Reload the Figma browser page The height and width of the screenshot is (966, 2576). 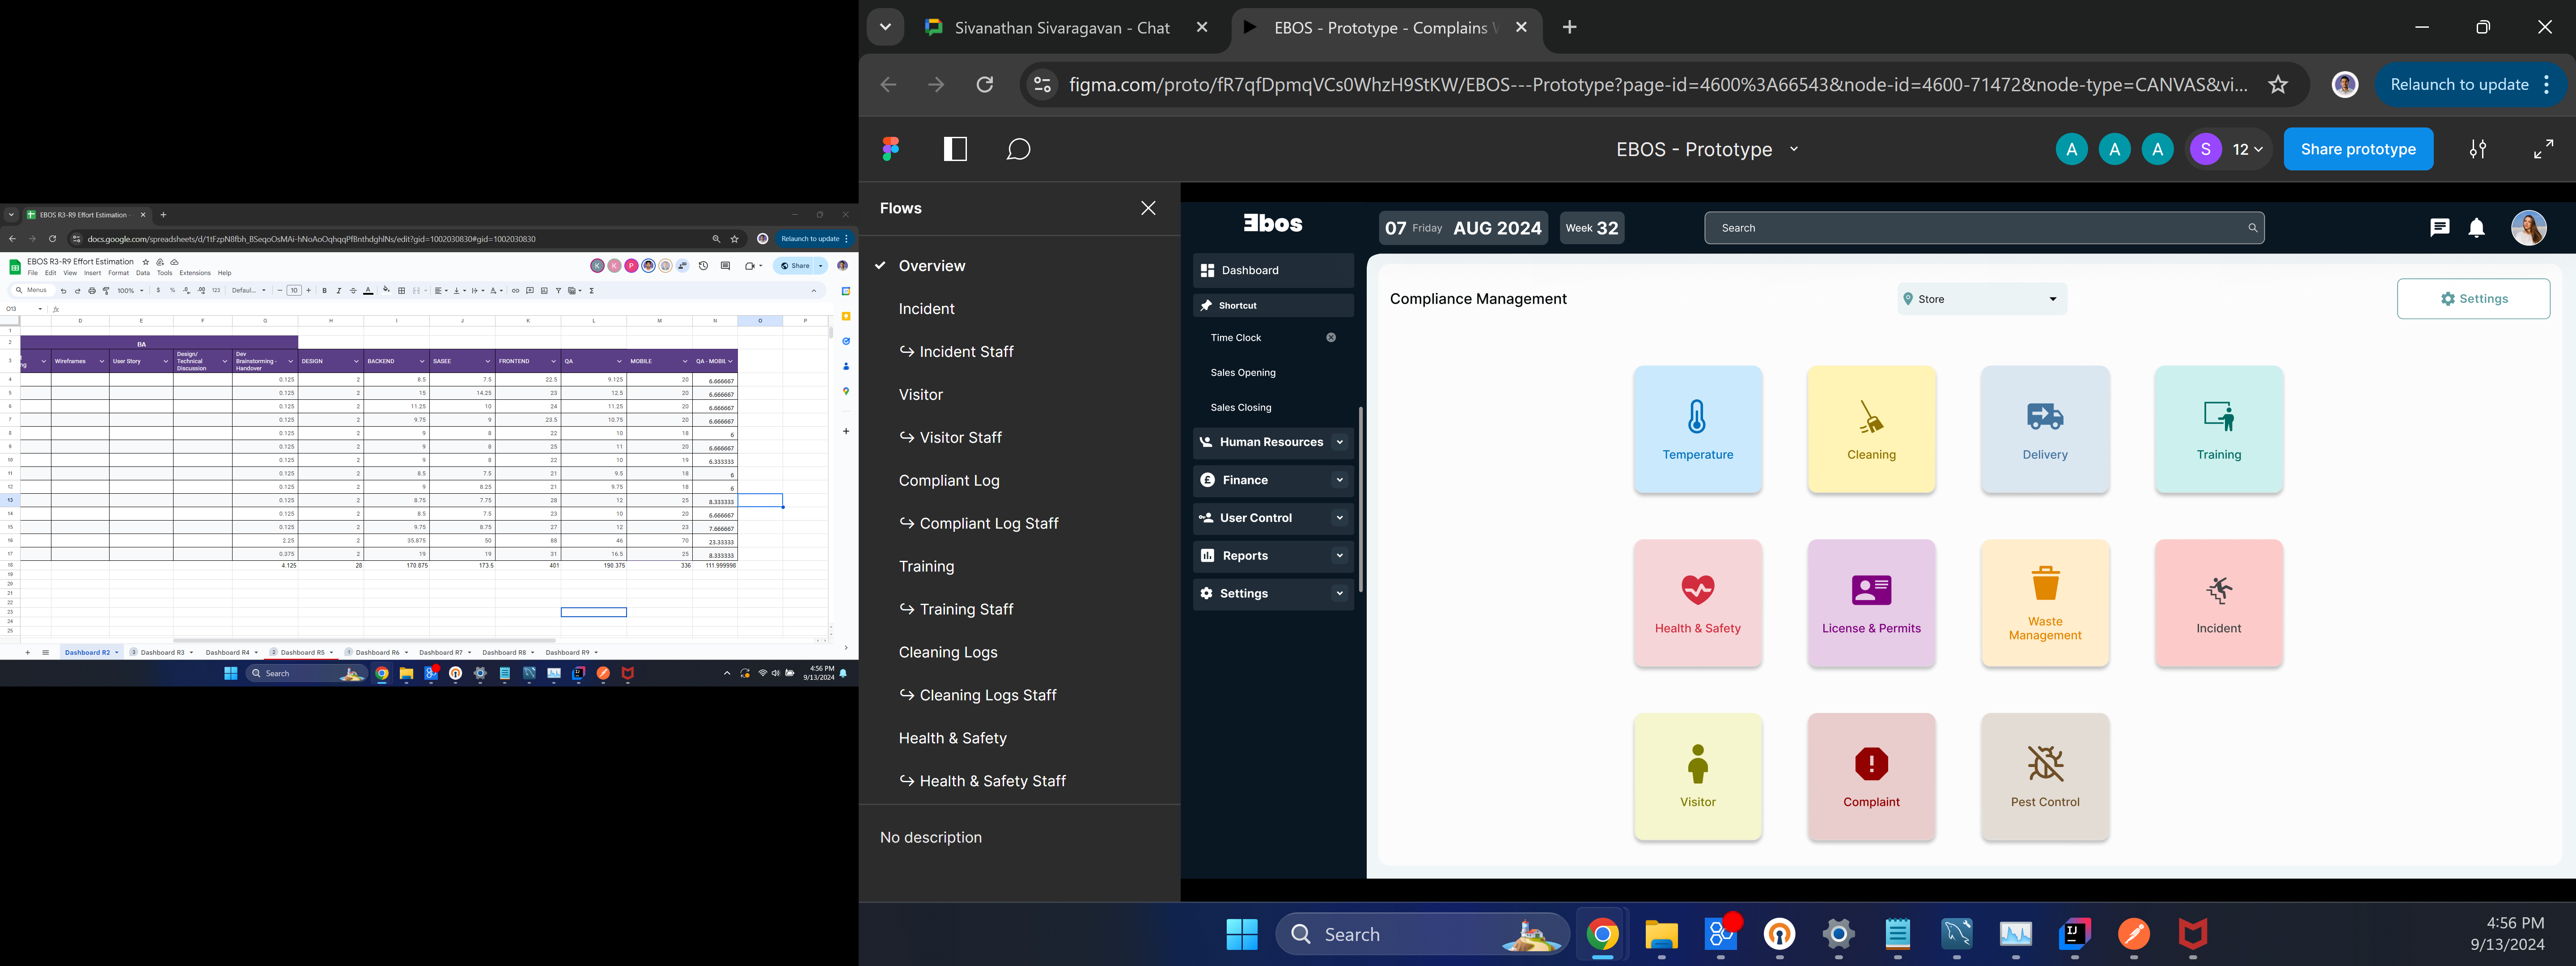985,85
